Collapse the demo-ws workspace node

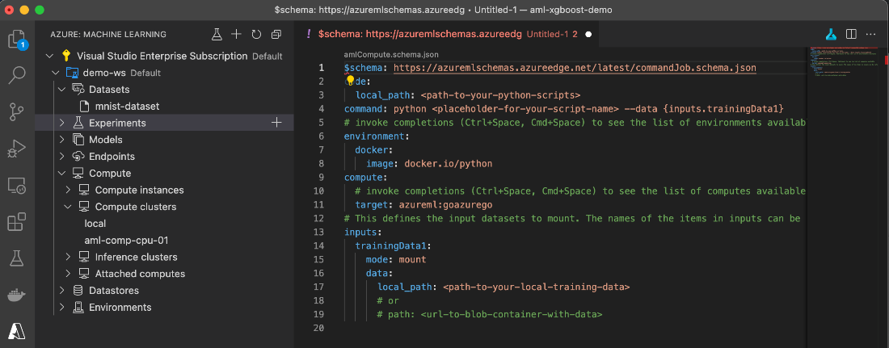point(56,73)
